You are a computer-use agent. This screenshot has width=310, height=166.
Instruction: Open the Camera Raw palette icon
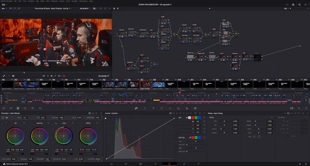coord(4,108)
